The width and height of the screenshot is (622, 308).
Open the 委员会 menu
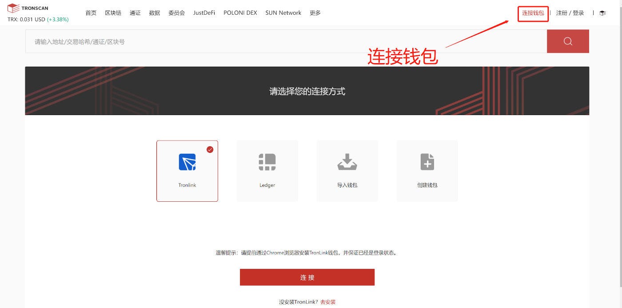[176, 13]
